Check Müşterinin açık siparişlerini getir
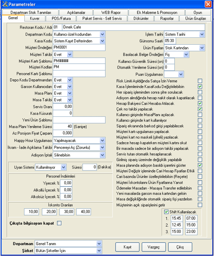214x256 pixels. 200,205
